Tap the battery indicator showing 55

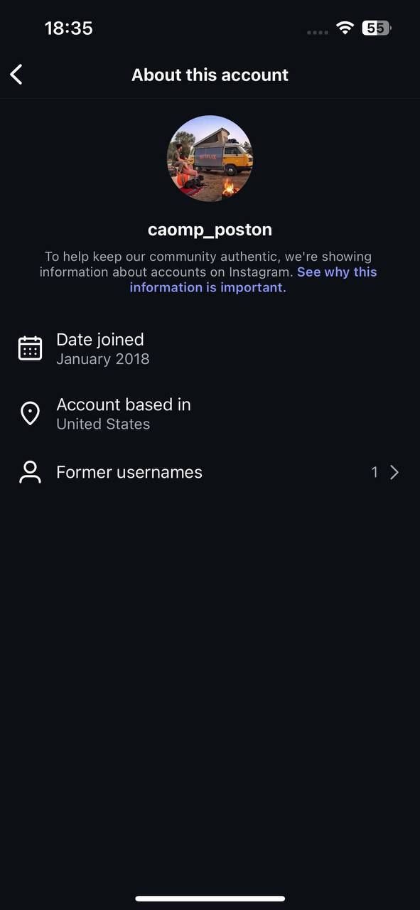click(x=377, y=28)
